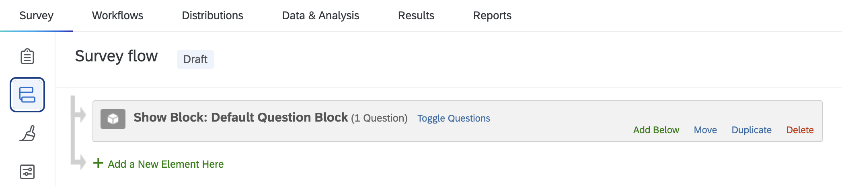This screenshot has height=187, width=842.
Task: Click the green plus icon to add element
Action: [x=98, y=163]
